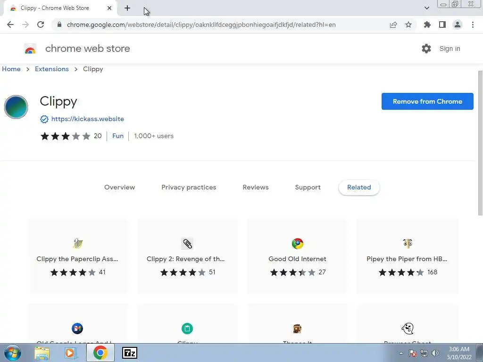Expand the tab search chevron
The image size is (483, 362).
[426, 8]
